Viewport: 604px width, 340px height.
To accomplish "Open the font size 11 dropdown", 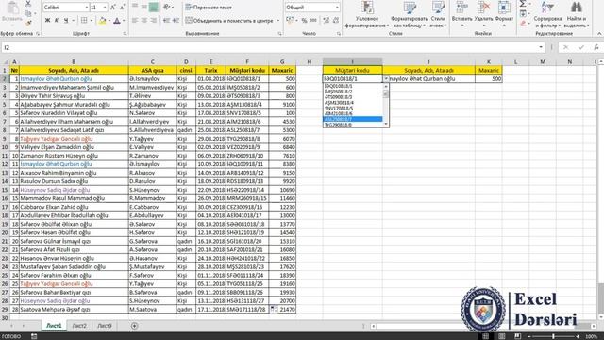I will pyautogui.click(x=105, y=8).
